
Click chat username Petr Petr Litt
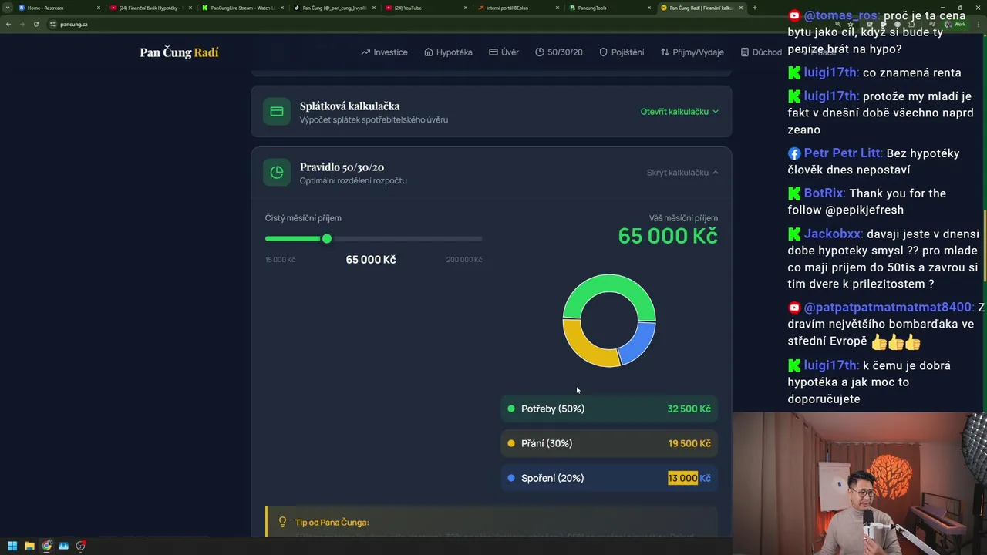[x=842, y=153]
